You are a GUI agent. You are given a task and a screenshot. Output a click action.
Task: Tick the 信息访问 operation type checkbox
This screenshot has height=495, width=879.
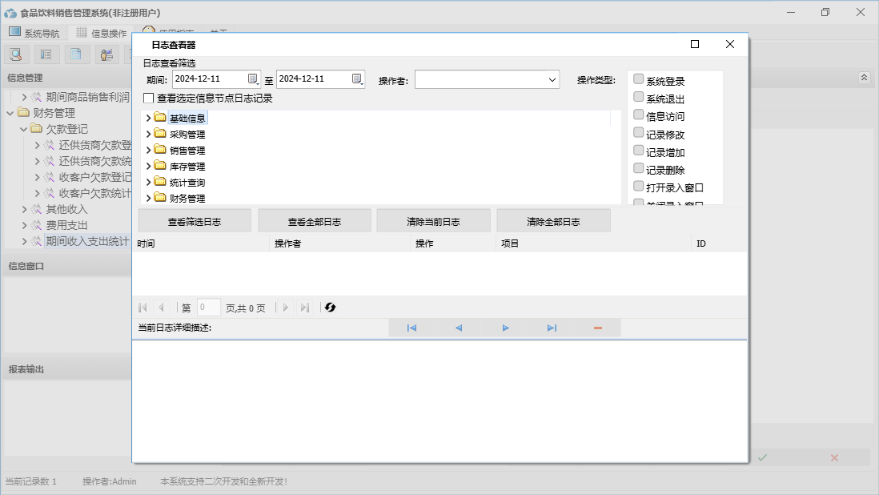click(x=639, y=115)
